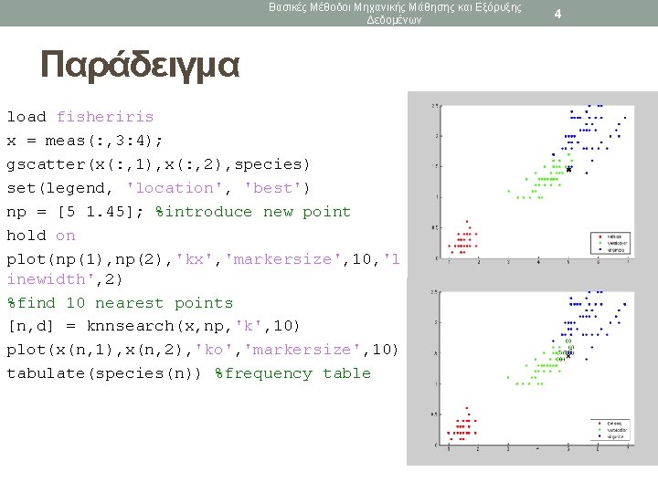Click the legend box in bottom plot
Screen dimensions: 658x493
tap(610, 430)
